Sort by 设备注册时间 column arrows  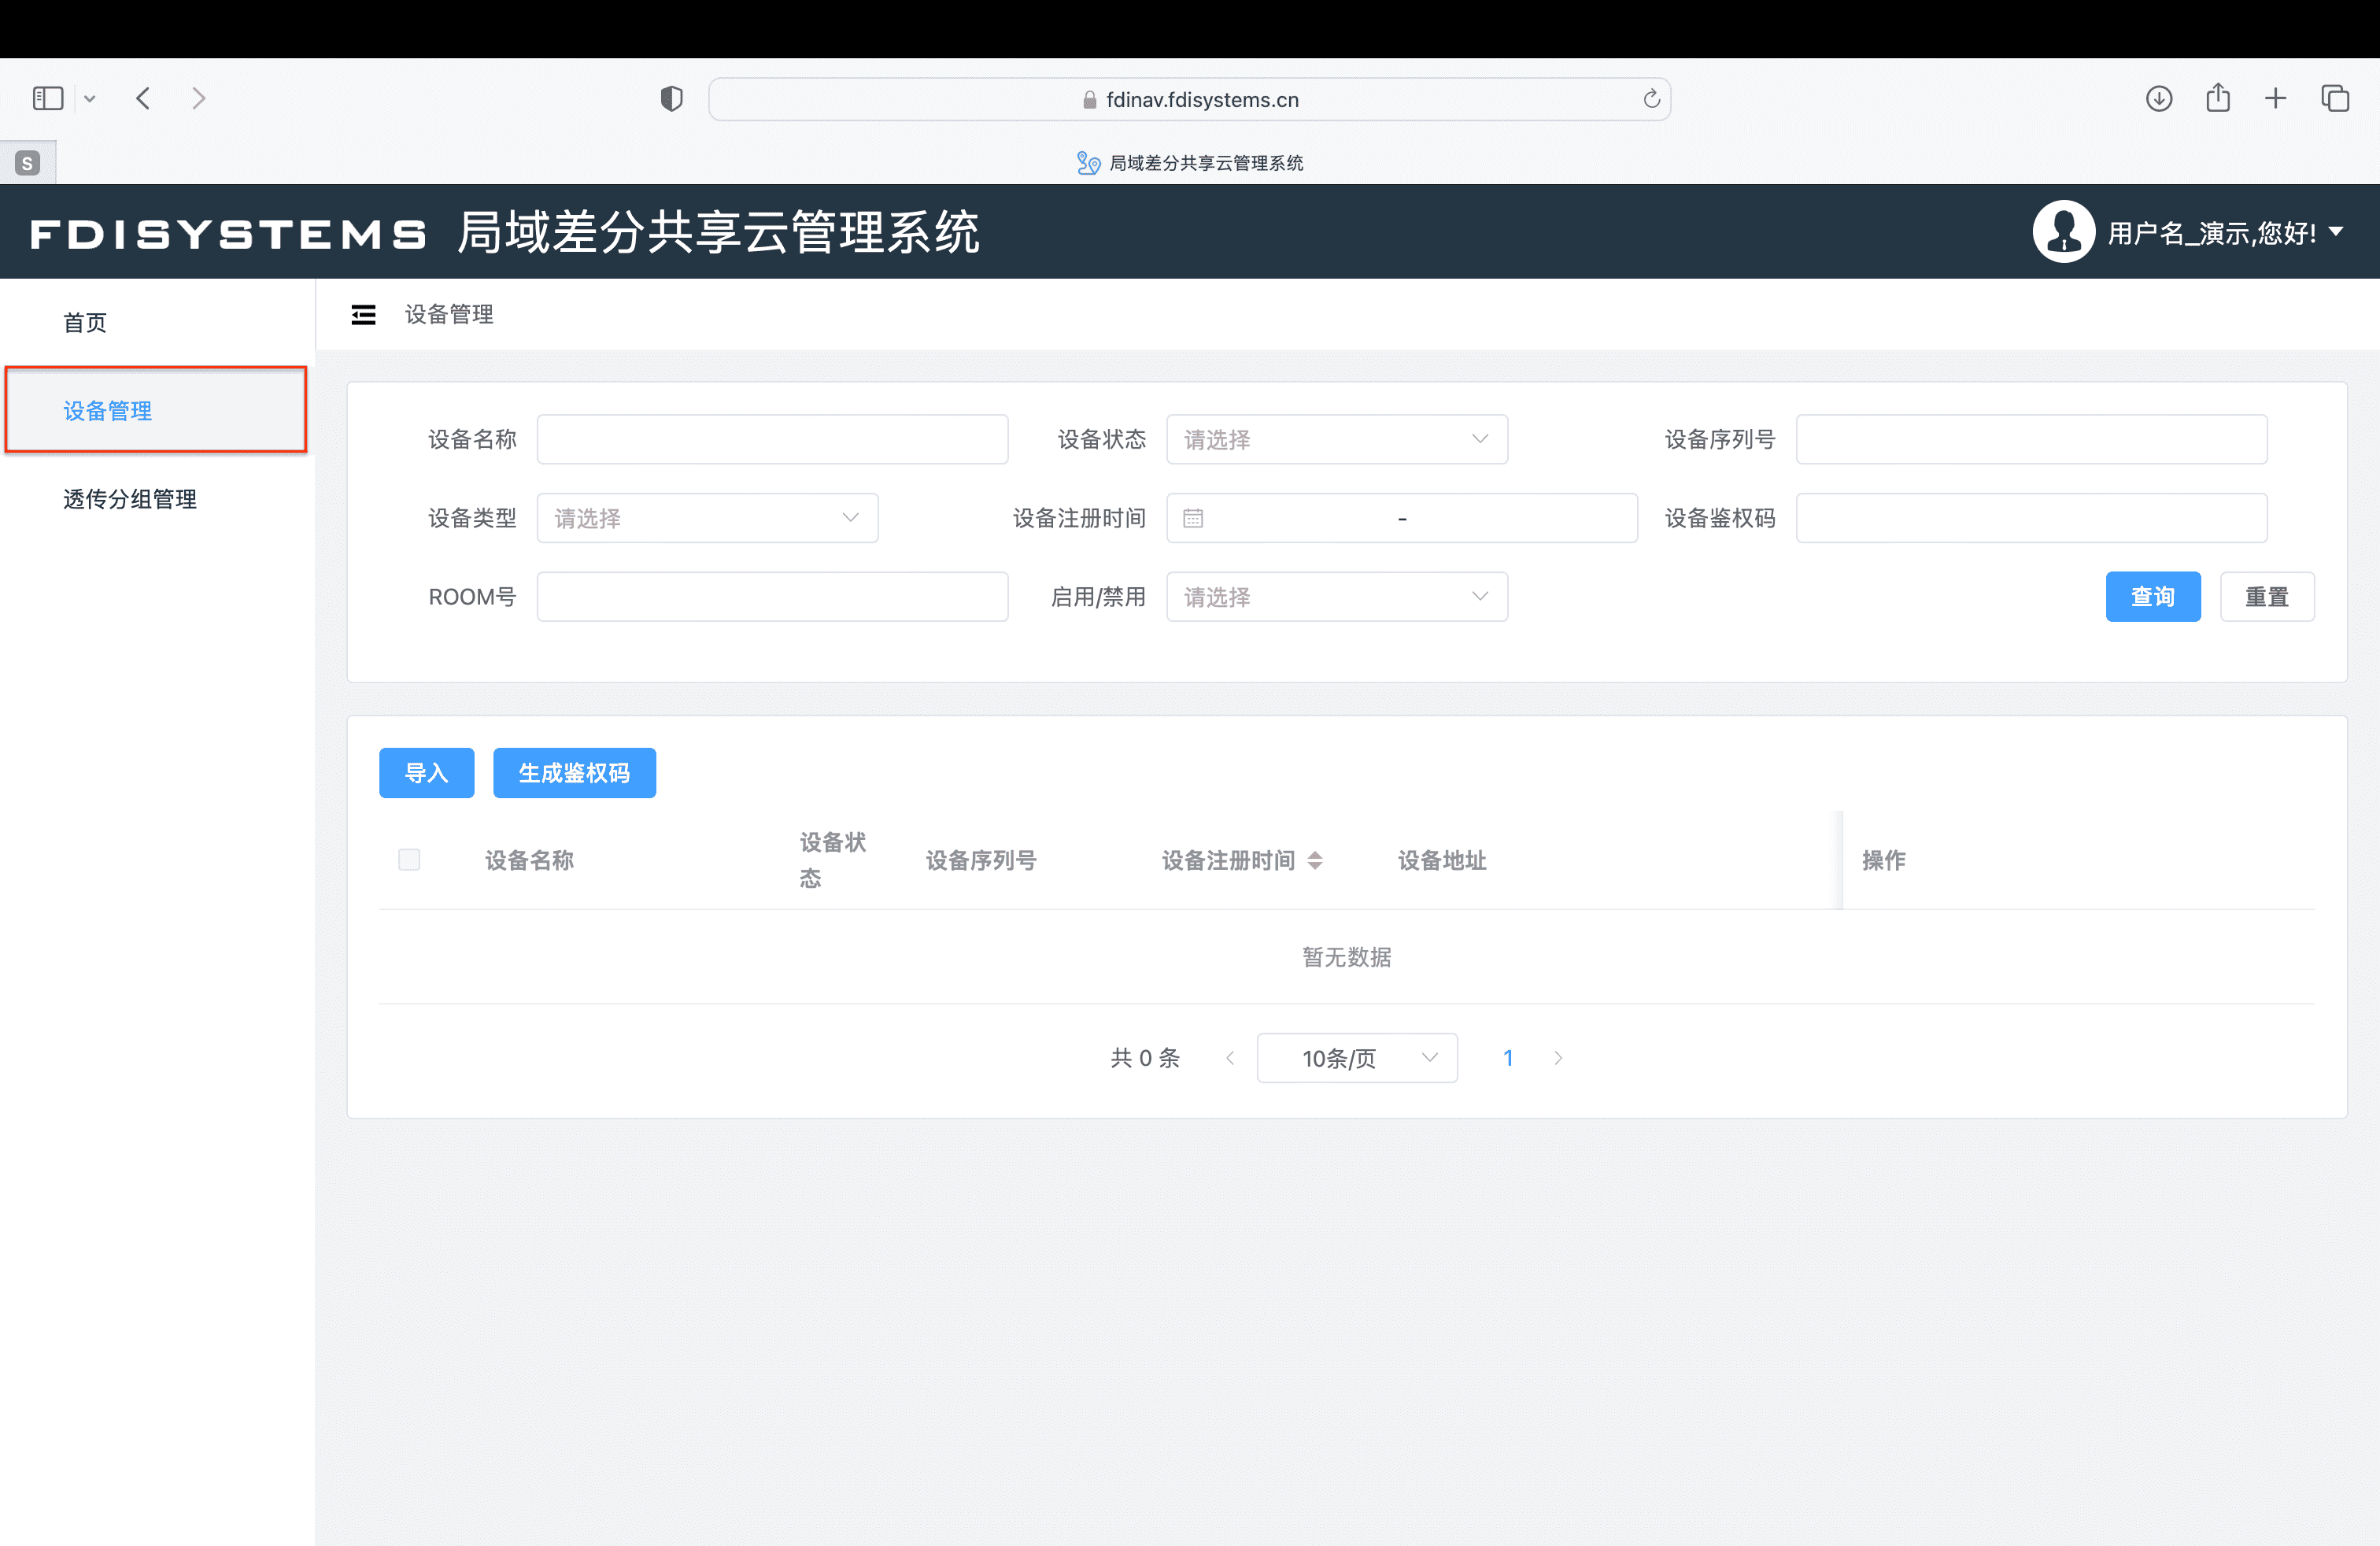coord(1315,860)
